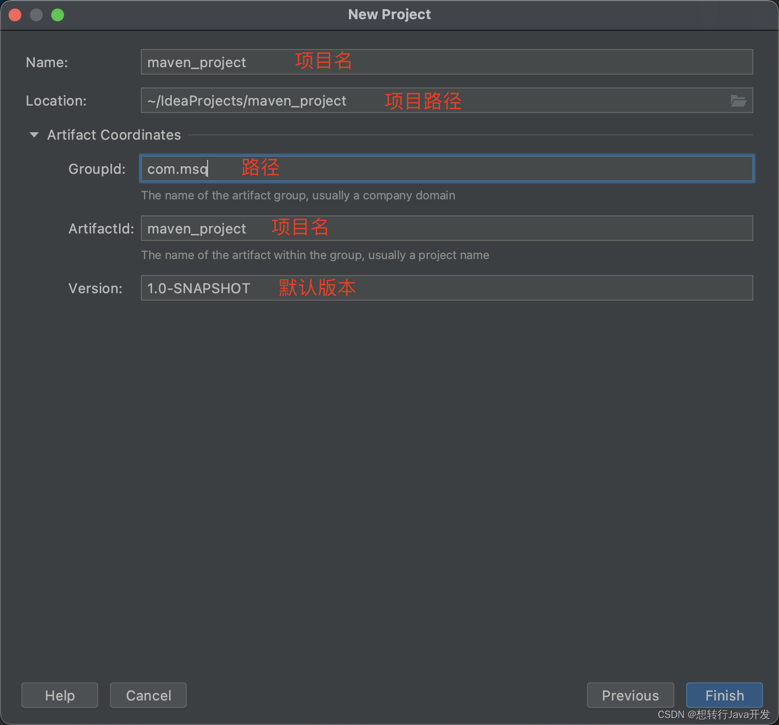
Task: Click the green zoom window button
Action: 58,15
